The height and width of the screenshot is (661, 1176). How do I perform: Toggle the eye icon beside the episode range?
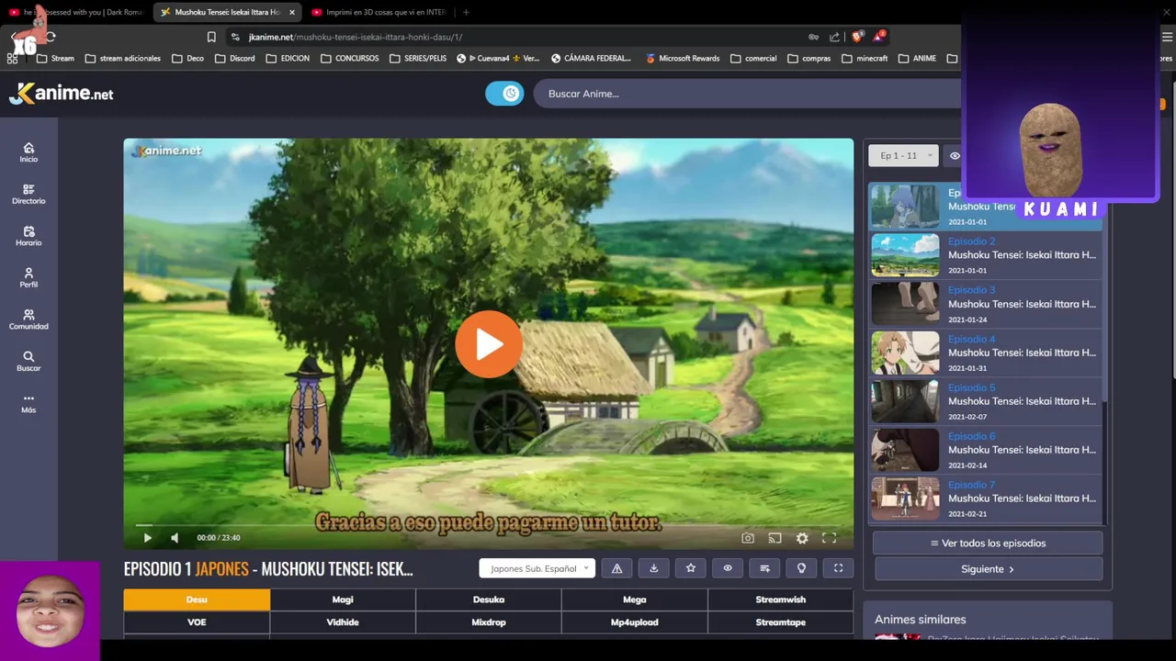pos(955,156)
